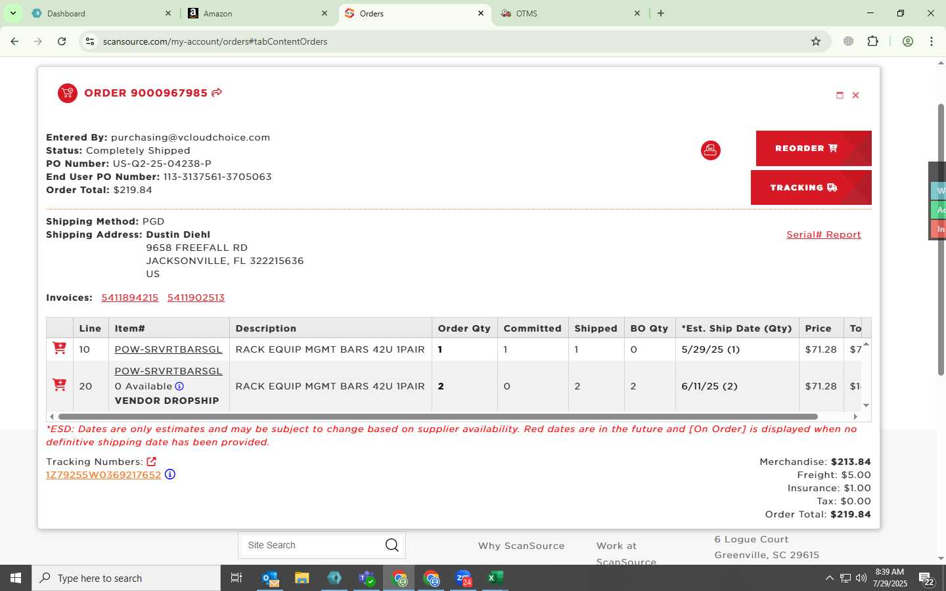The width and height of the screenshot is (946, 591).
Task: Go back to previous page
Action: point(14,41)
